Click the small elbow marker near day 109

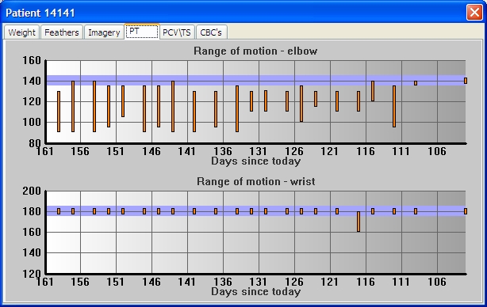[x=416, y=83]
